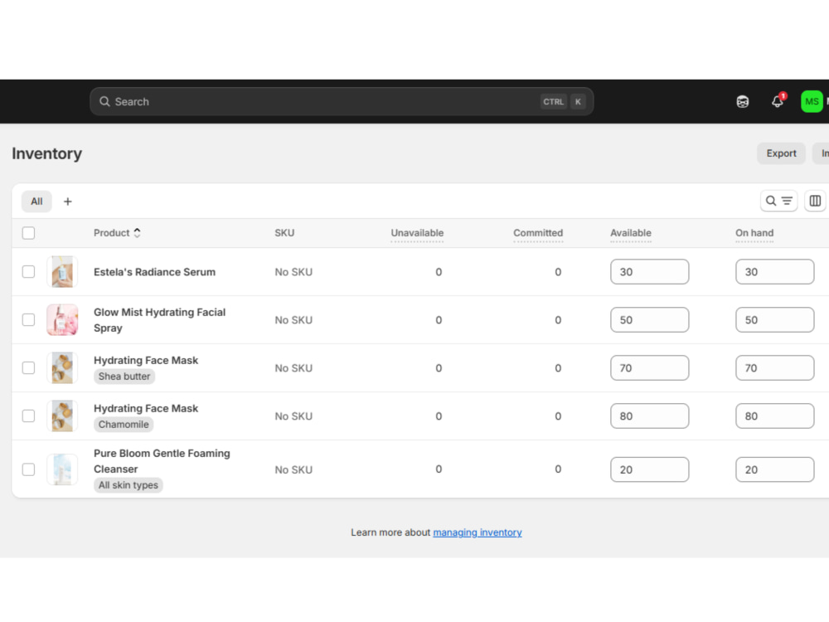Select the All view tab
The width and height of the screenshot is (829, 622).
[x=36, y=202]
